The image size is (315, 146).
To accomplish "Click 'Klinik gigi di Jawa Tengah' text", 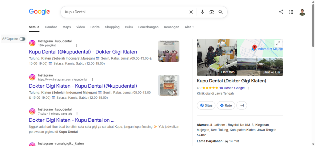I will pos(215,93).
